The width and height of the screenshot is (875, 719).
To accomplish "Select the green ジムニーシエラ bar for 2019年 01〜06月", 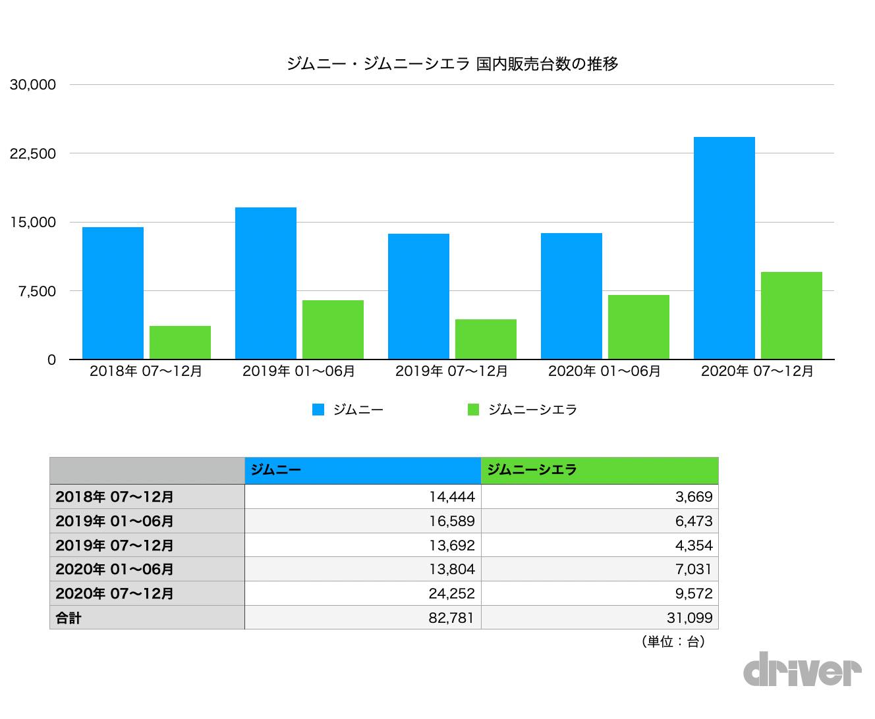I will tap(333, 330).
